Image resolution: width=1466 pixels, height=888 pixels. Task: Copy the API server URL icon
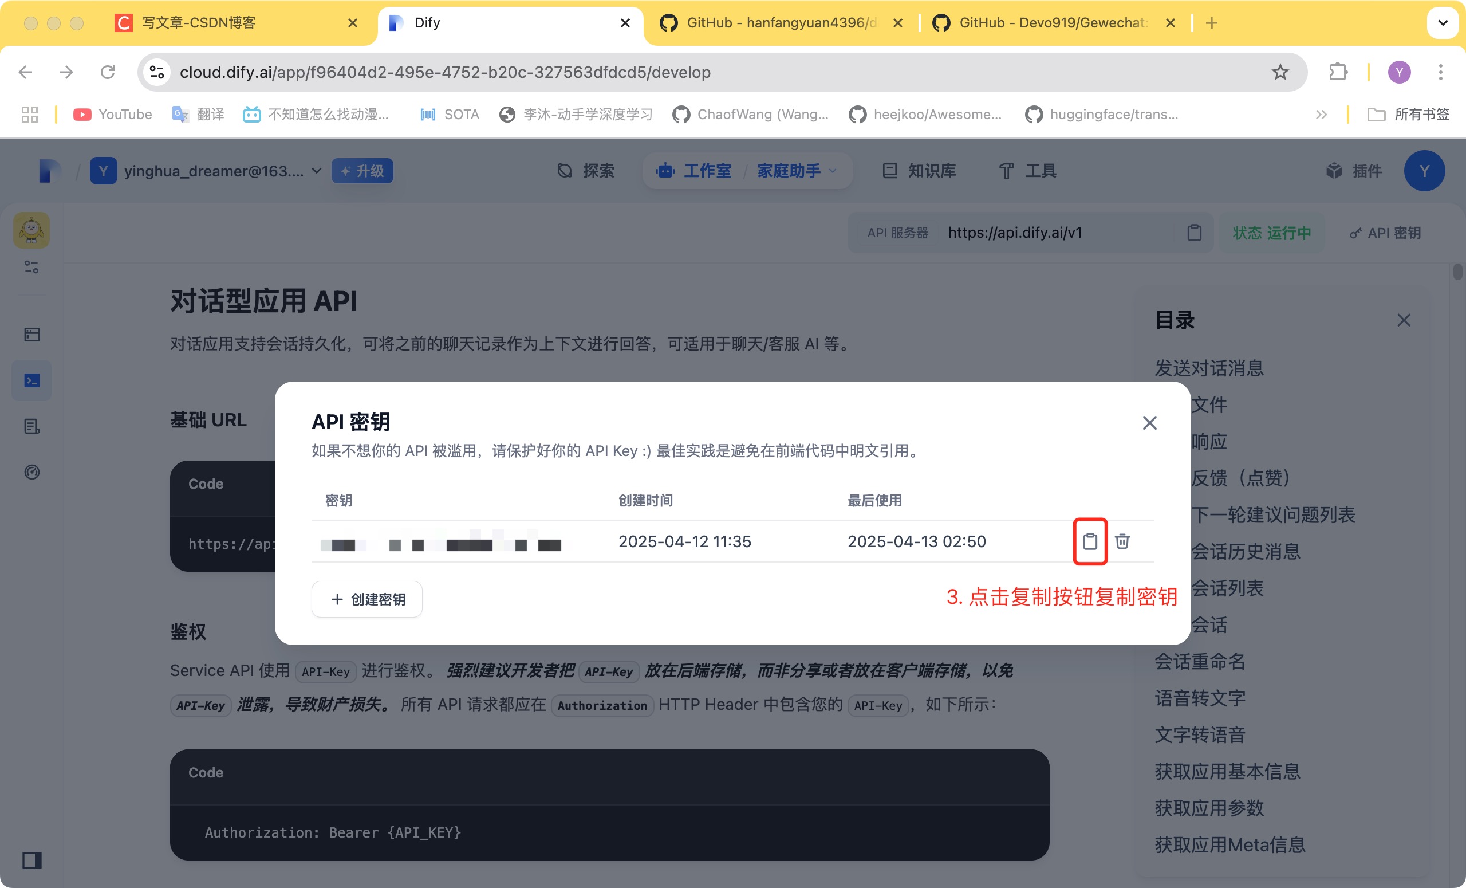pos(1193,233)
